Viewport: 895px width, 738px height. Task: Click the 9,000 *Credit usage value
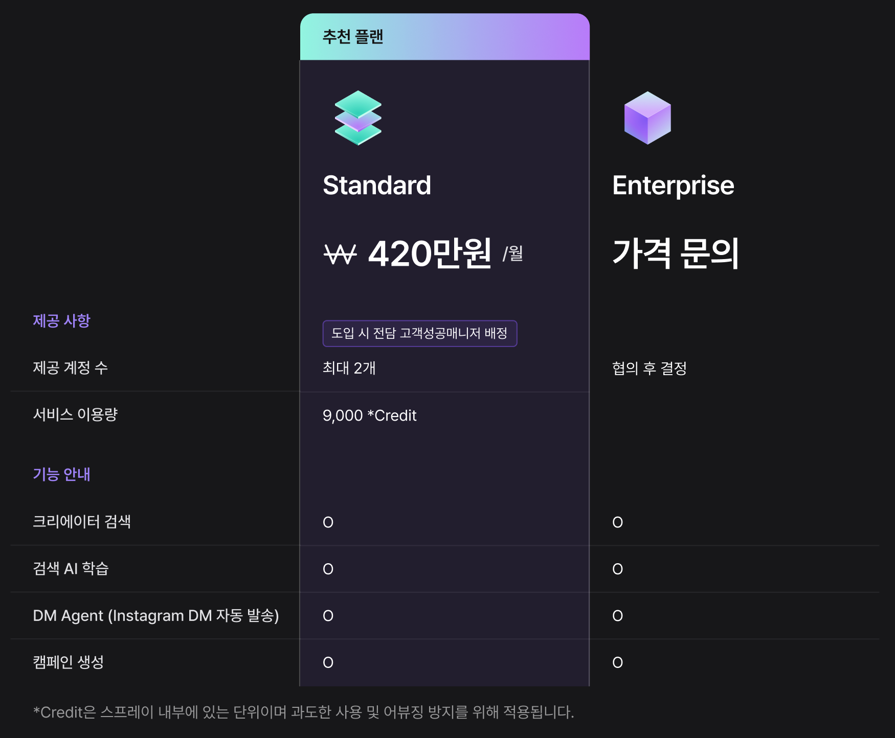click(370, 416)
